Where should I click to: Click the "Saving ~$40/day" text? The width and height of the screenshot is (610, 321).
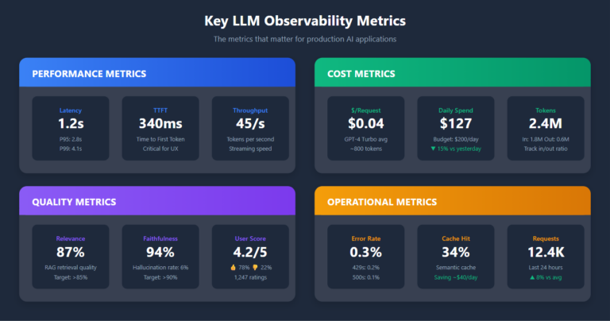455,276
